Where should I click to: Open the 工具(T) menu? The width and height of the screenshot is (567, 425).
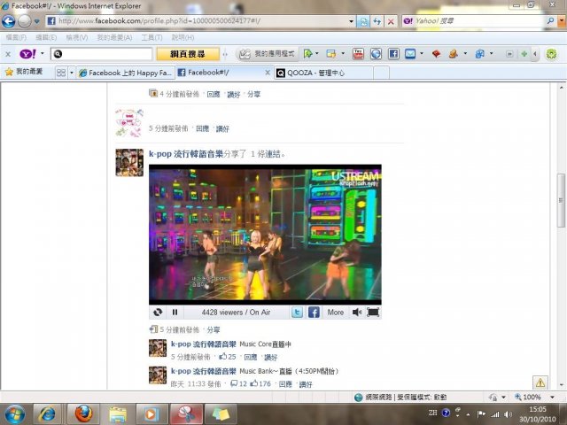tap(151, 37)
